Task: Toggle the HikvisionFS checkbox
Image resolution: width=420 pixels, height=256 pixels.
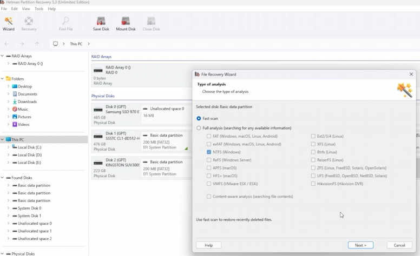Action: pyautogui.click(x=313, y=184)
